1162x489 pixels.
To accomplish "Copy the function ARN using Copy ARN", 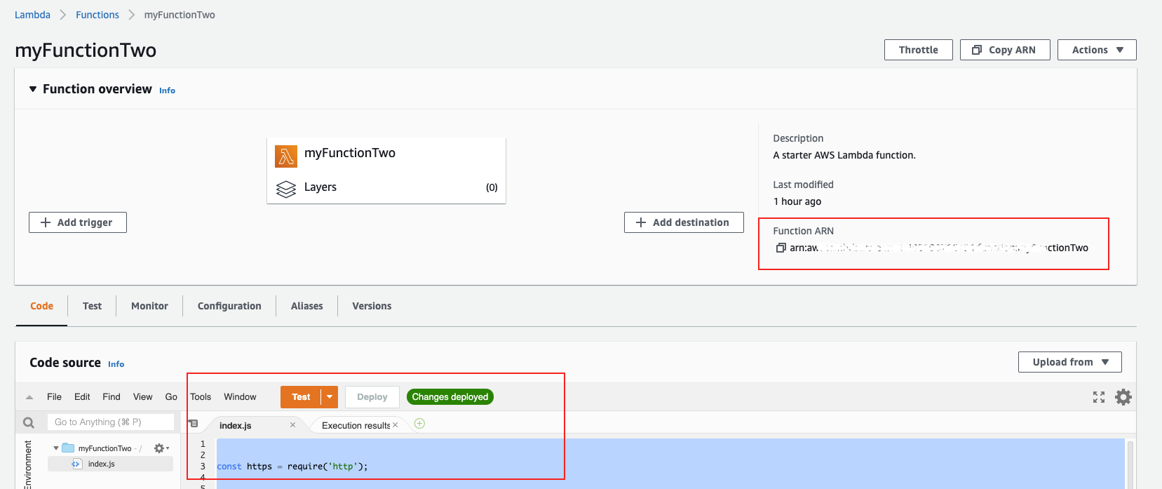I will [1004, 50].
